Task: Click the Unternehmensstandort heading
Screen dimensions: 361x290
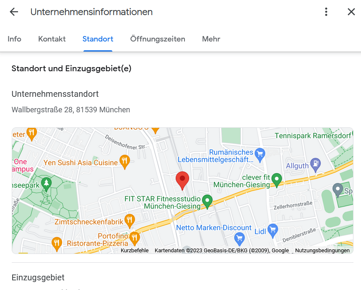Action: pyautogui.click(x=55, y=94)
